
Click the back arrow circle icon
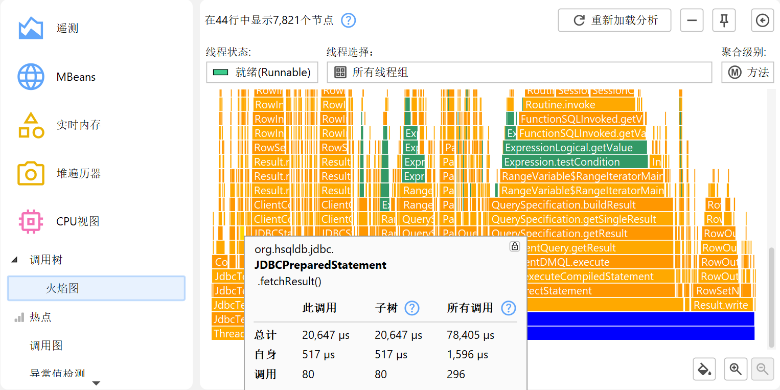(762, 20)
